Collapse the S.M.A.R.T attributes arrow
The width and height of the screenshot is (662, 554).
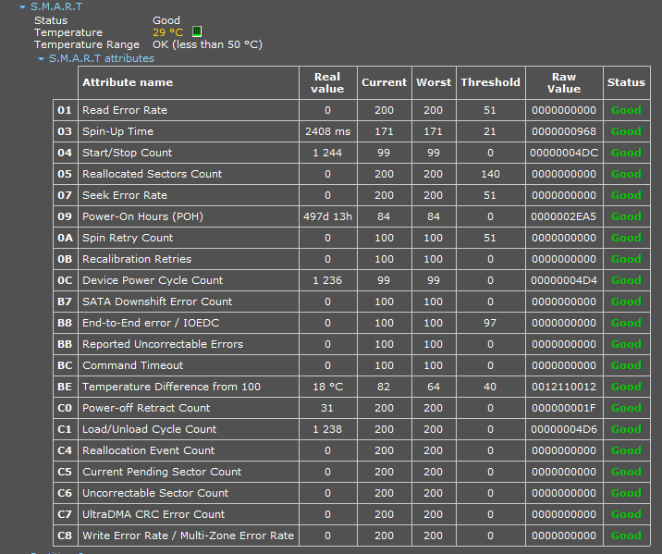(x=41, y=58)
